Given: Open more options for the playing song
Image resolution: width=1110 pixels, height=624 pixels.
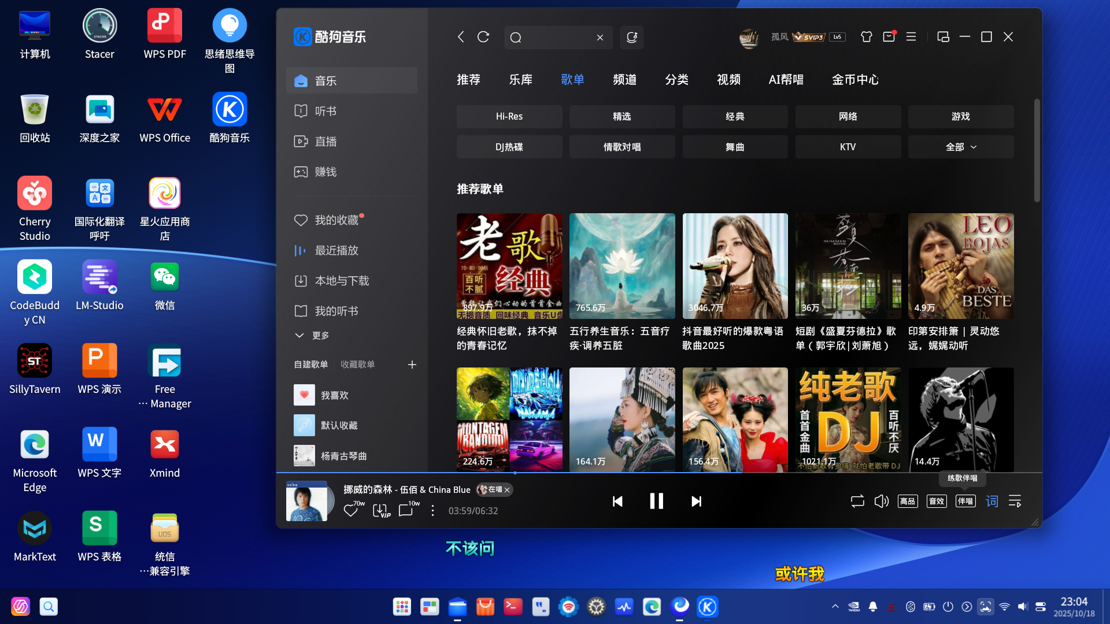Looking at the screenshot, I should coord(432,511).
